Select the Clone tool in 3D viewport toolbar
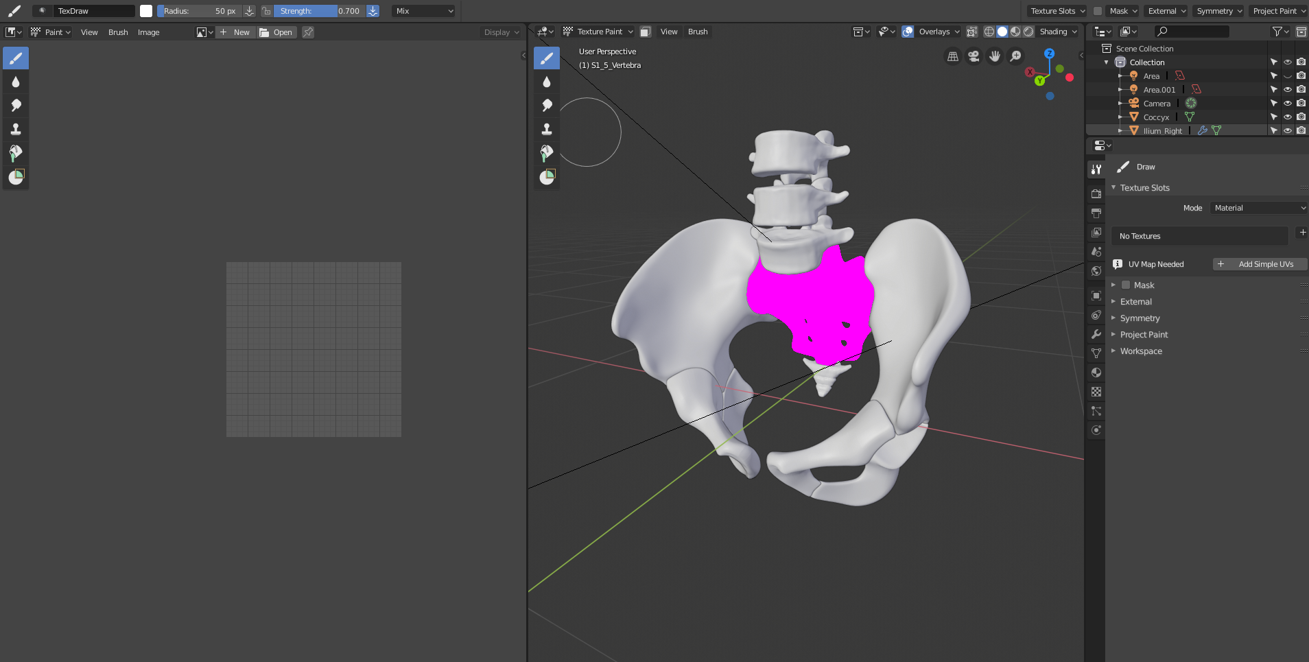The image size is (1309, 662). (x=547, y=129)
